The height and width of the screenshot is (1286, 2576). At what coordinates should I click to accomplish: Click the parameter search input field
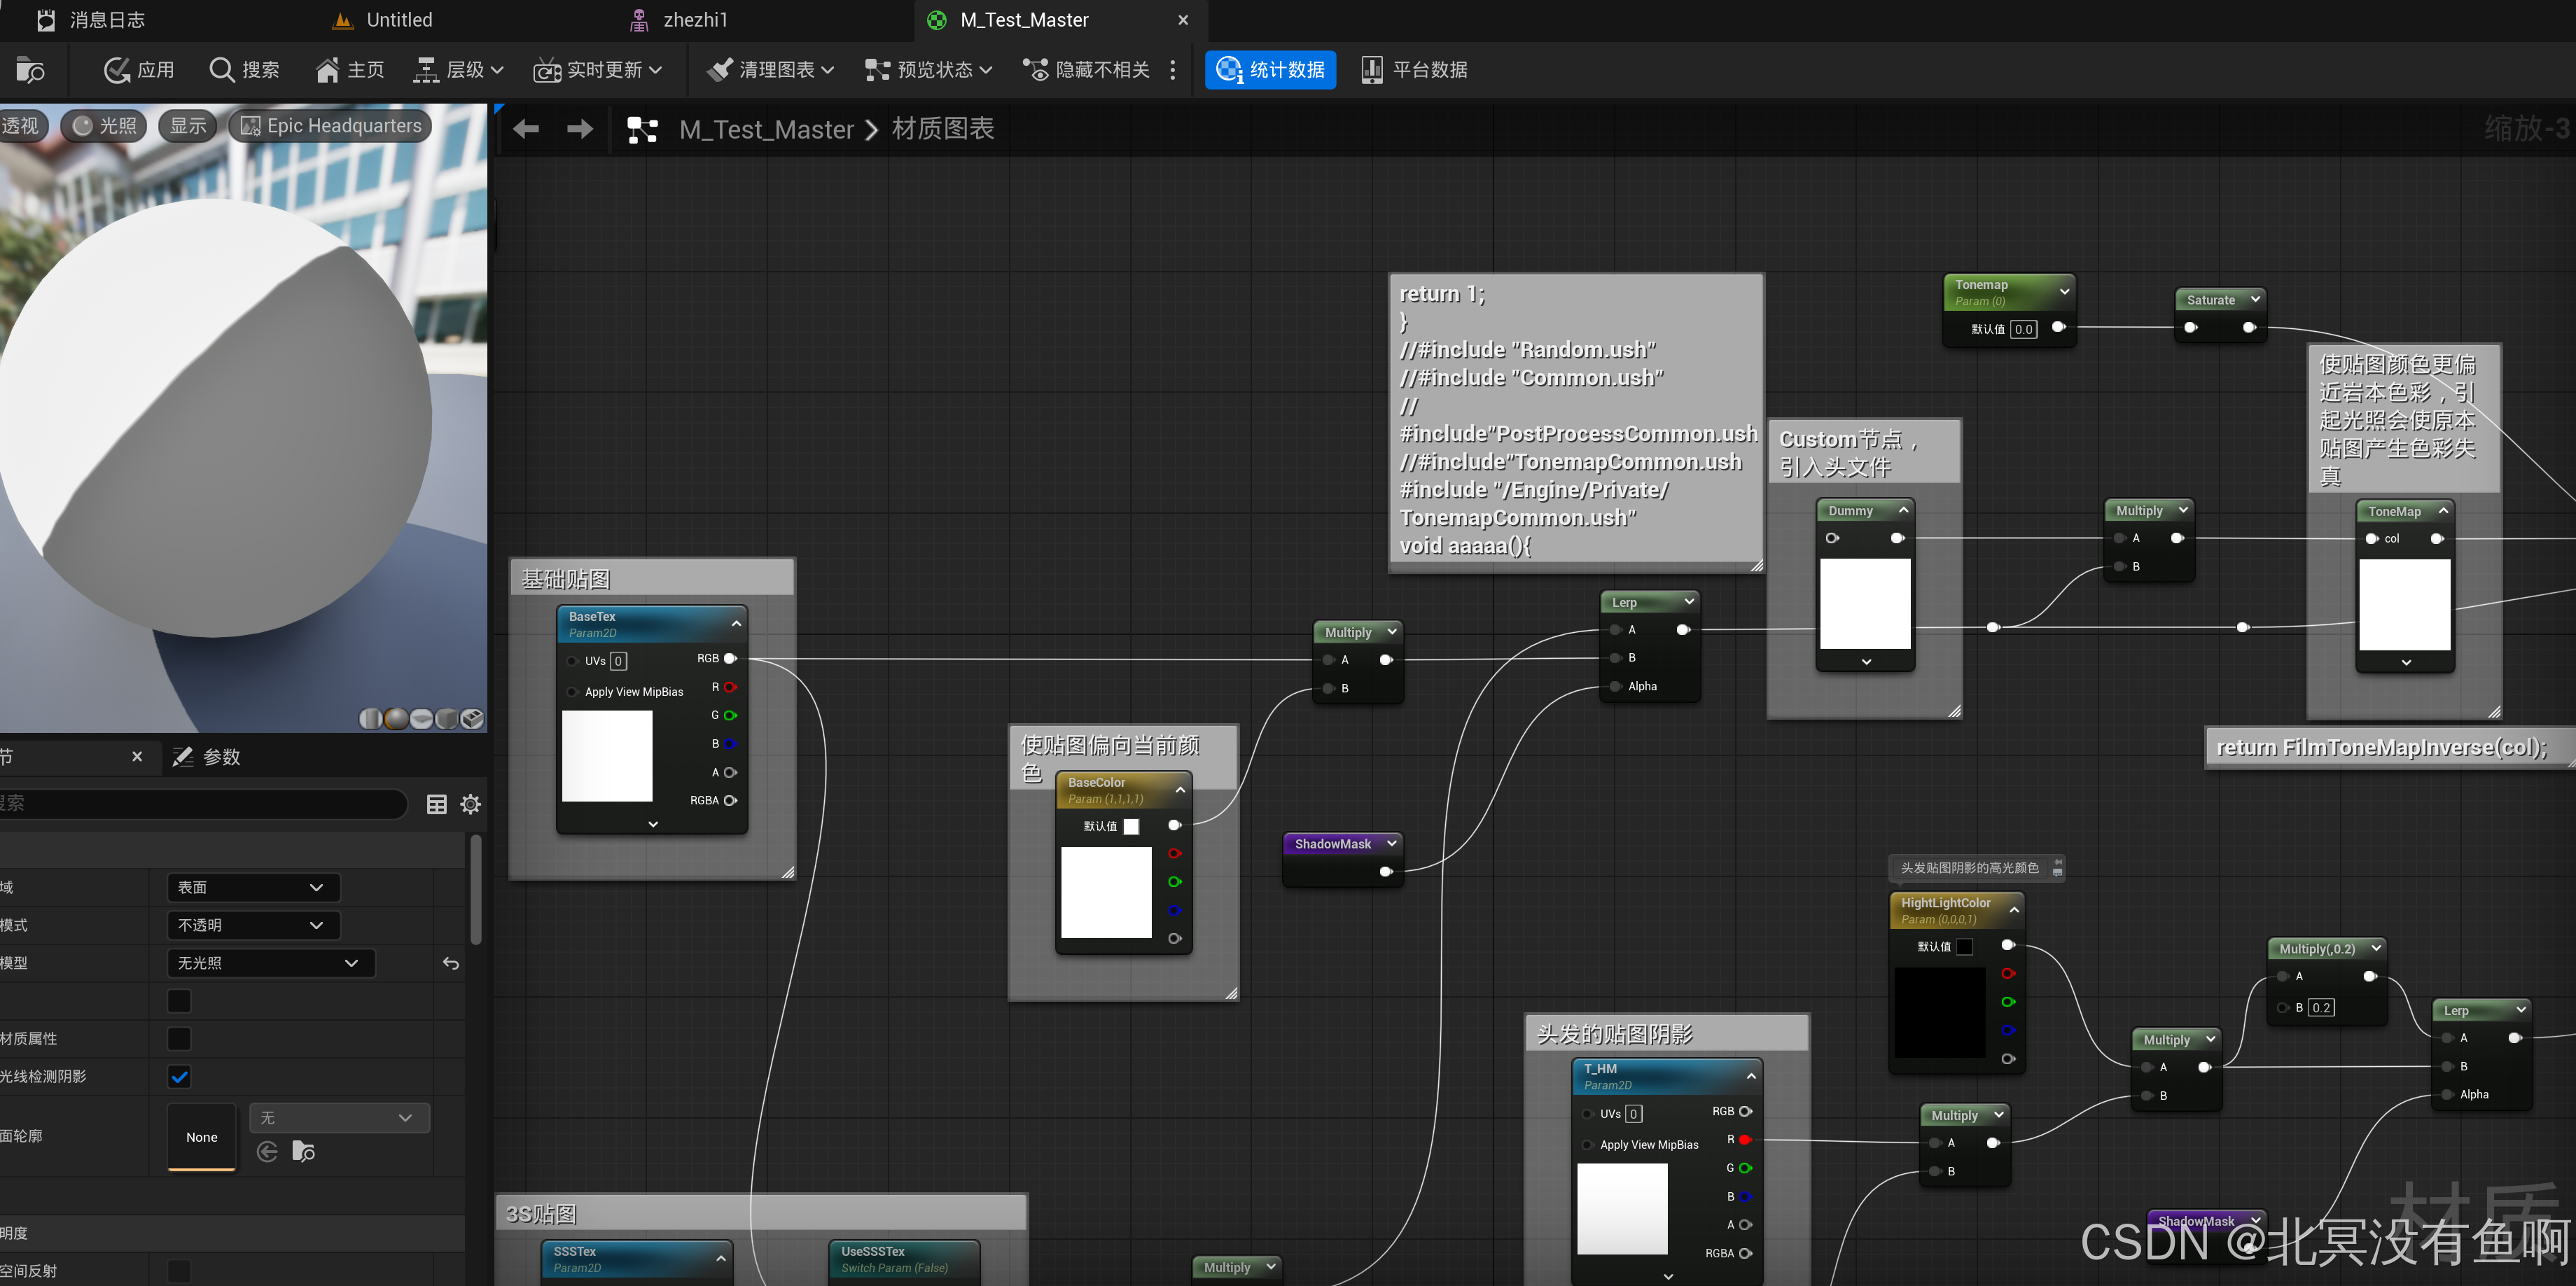(200, 804)
